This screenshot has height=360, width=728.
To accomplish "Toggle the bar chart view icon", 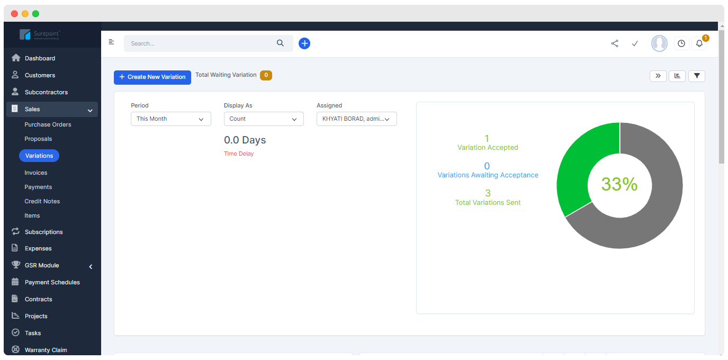I will point(677,76).
